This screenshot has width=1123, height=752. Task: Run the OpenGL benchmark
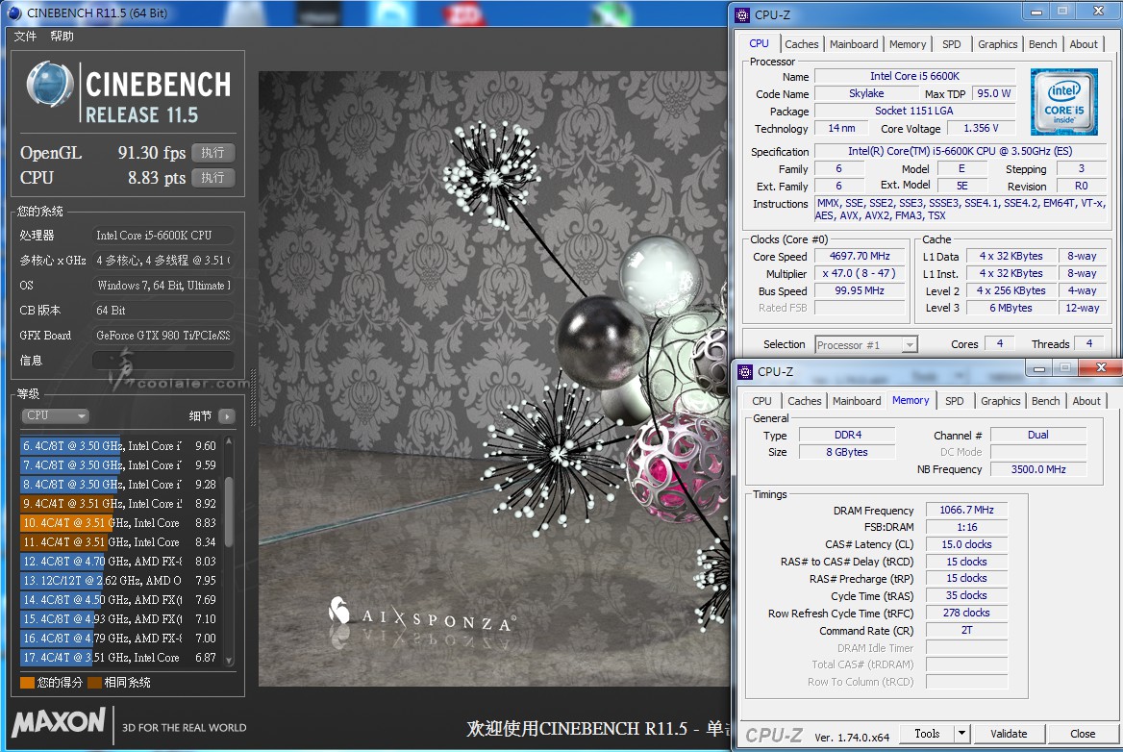(212, 153)
